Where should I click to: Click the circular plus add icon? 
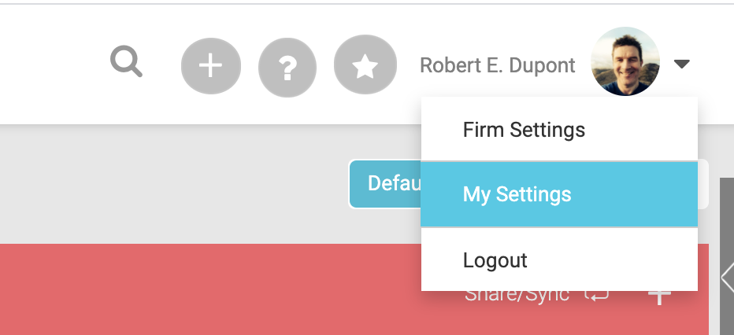click(x=211, y=65)
